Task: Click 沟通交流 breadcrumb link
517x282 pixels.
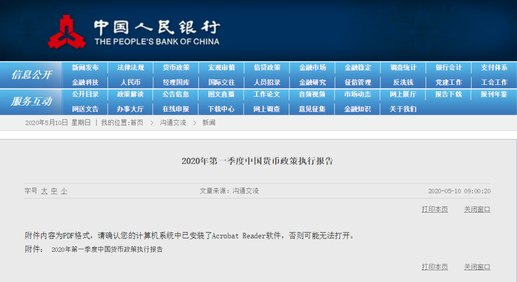Action: click(173, 123)
